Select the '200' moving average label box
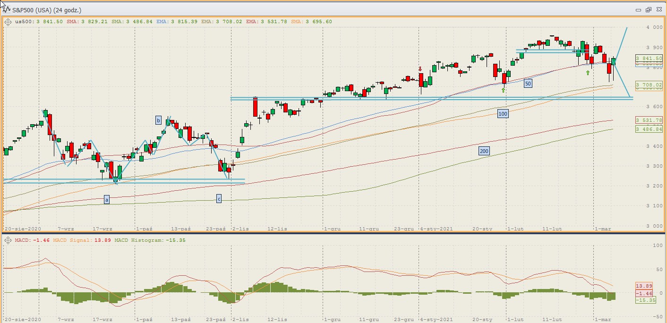Screen dimensions: 667x323 [x=484, y=151]
